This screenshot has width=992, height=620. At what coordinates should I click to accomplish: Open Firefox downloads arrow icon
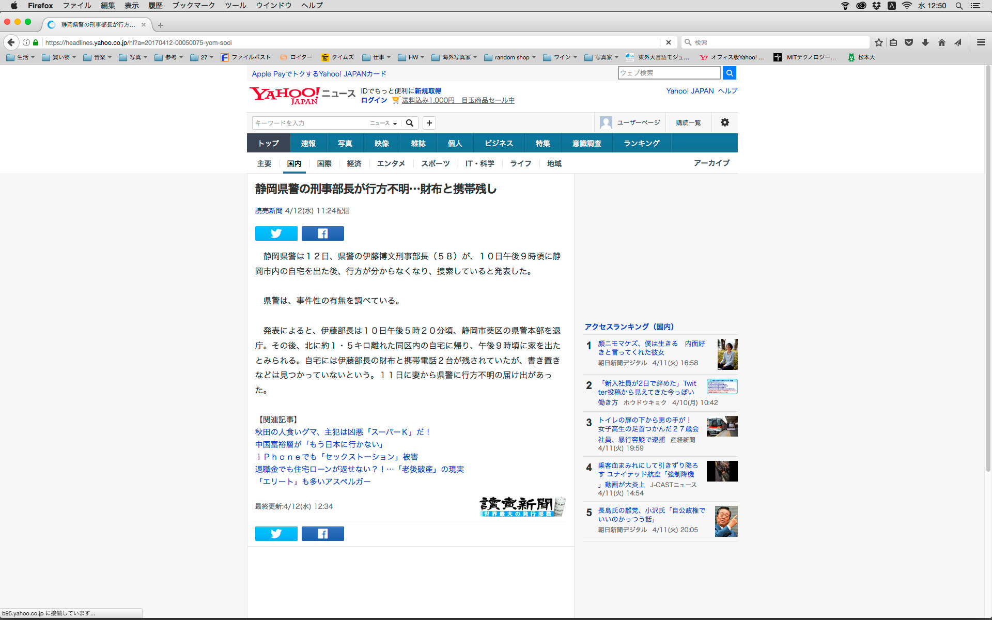[x=925, y=42]
